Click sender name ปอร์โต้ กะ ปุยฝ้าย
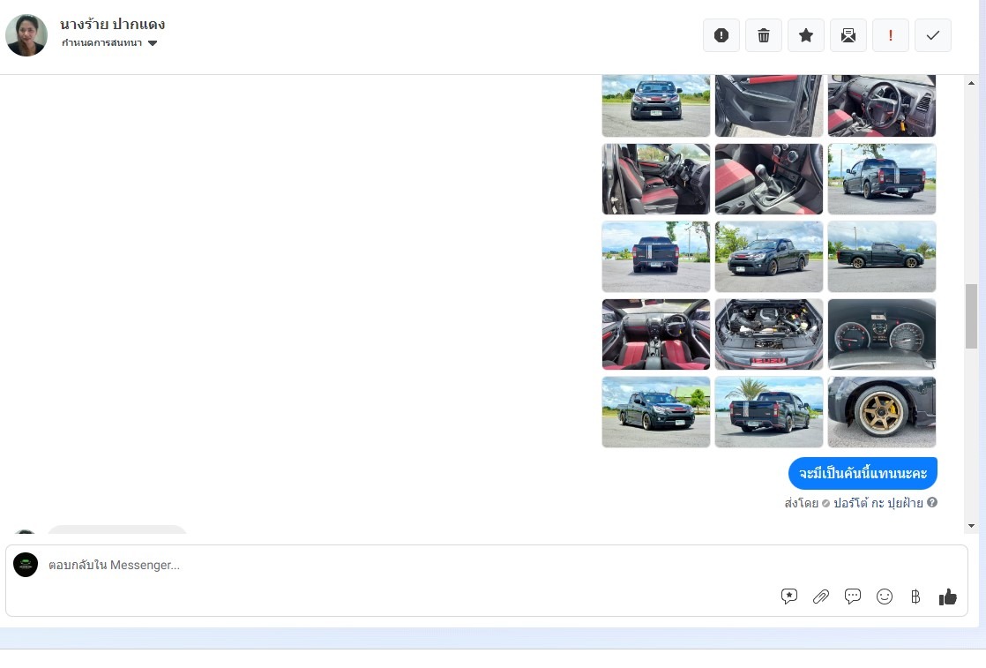This screenshot has width=986, height=668. tap(878, 503)
